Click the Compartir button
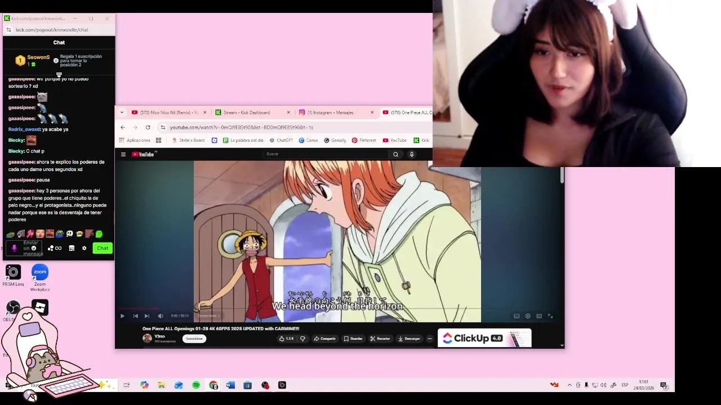This screenshot has width=721, height=405. [325, 339]
